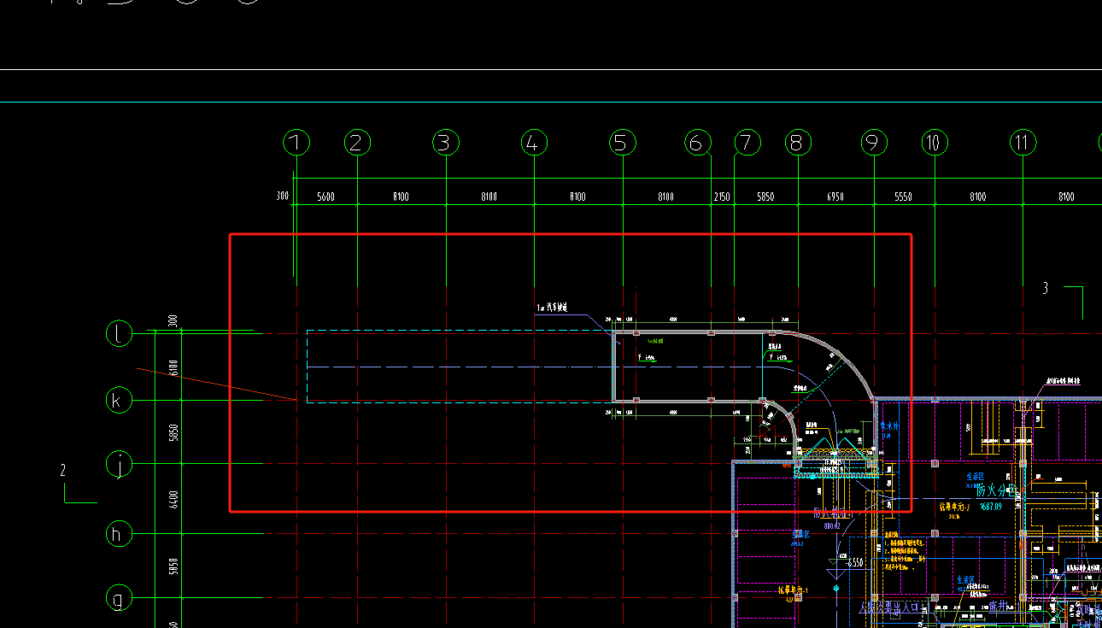The height and width of the screenshot is (628, 1102).
Task: Click vertical 6000 dimension between j and h
Action: [173, 499]
